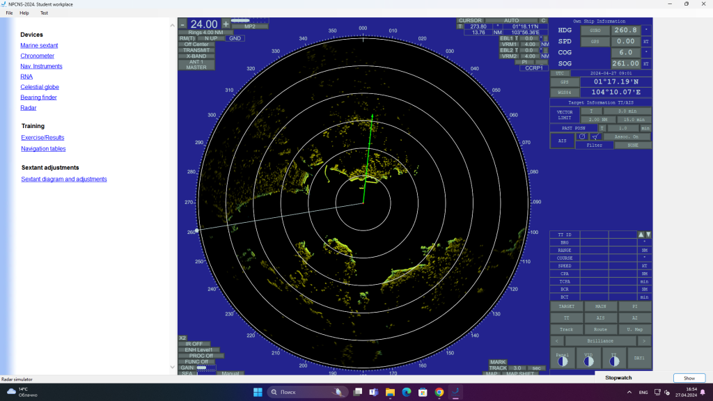The height and width of the screenshot is (401, 713).
Task: Open the File menu
Action: point(9,13)
